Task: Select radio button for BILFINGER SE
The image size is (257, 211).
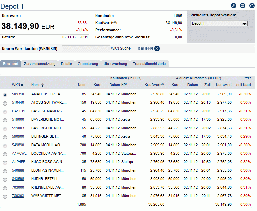Action: tap(5, 137)
